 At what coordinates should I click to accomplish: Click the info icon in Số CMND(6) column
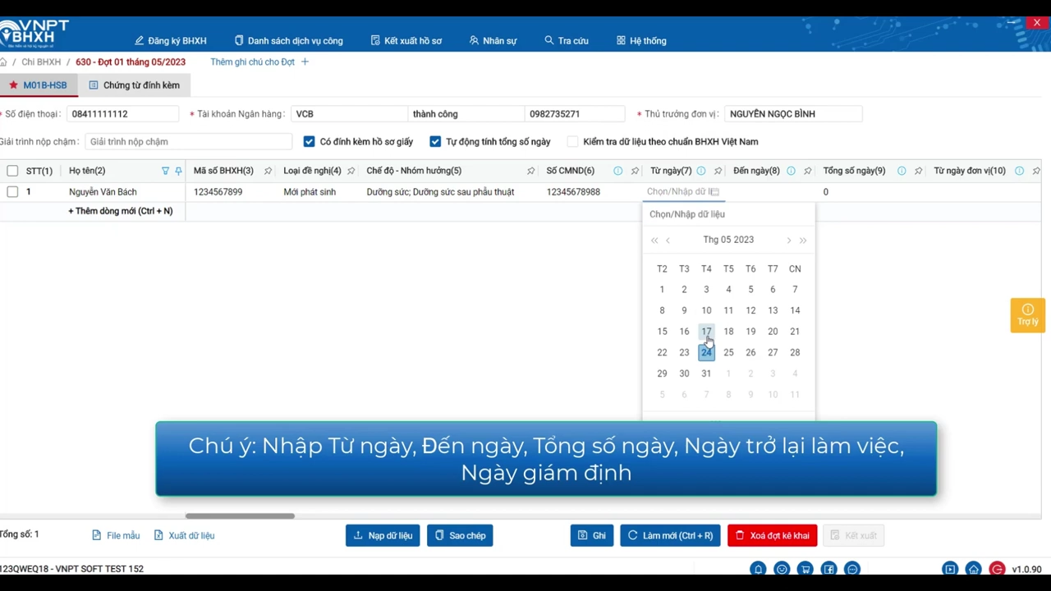(x=617, y=171)
